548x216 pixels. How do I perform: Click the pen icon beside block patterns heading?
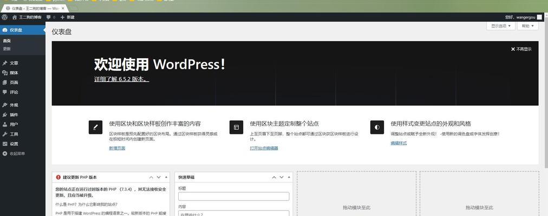[95, 127]
